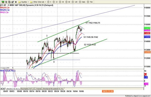This screenshot has height=97, width=151.
Task: Switch chart to Tick interval
Action: pos(90,2)
